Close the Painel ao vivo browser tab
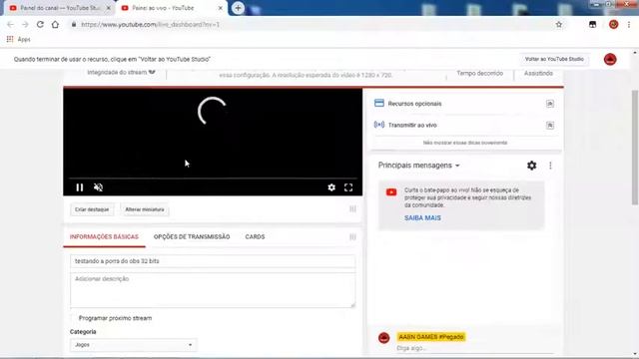Image resolution: width=639 pixels, height=359 pixels. tap(221, 8)
